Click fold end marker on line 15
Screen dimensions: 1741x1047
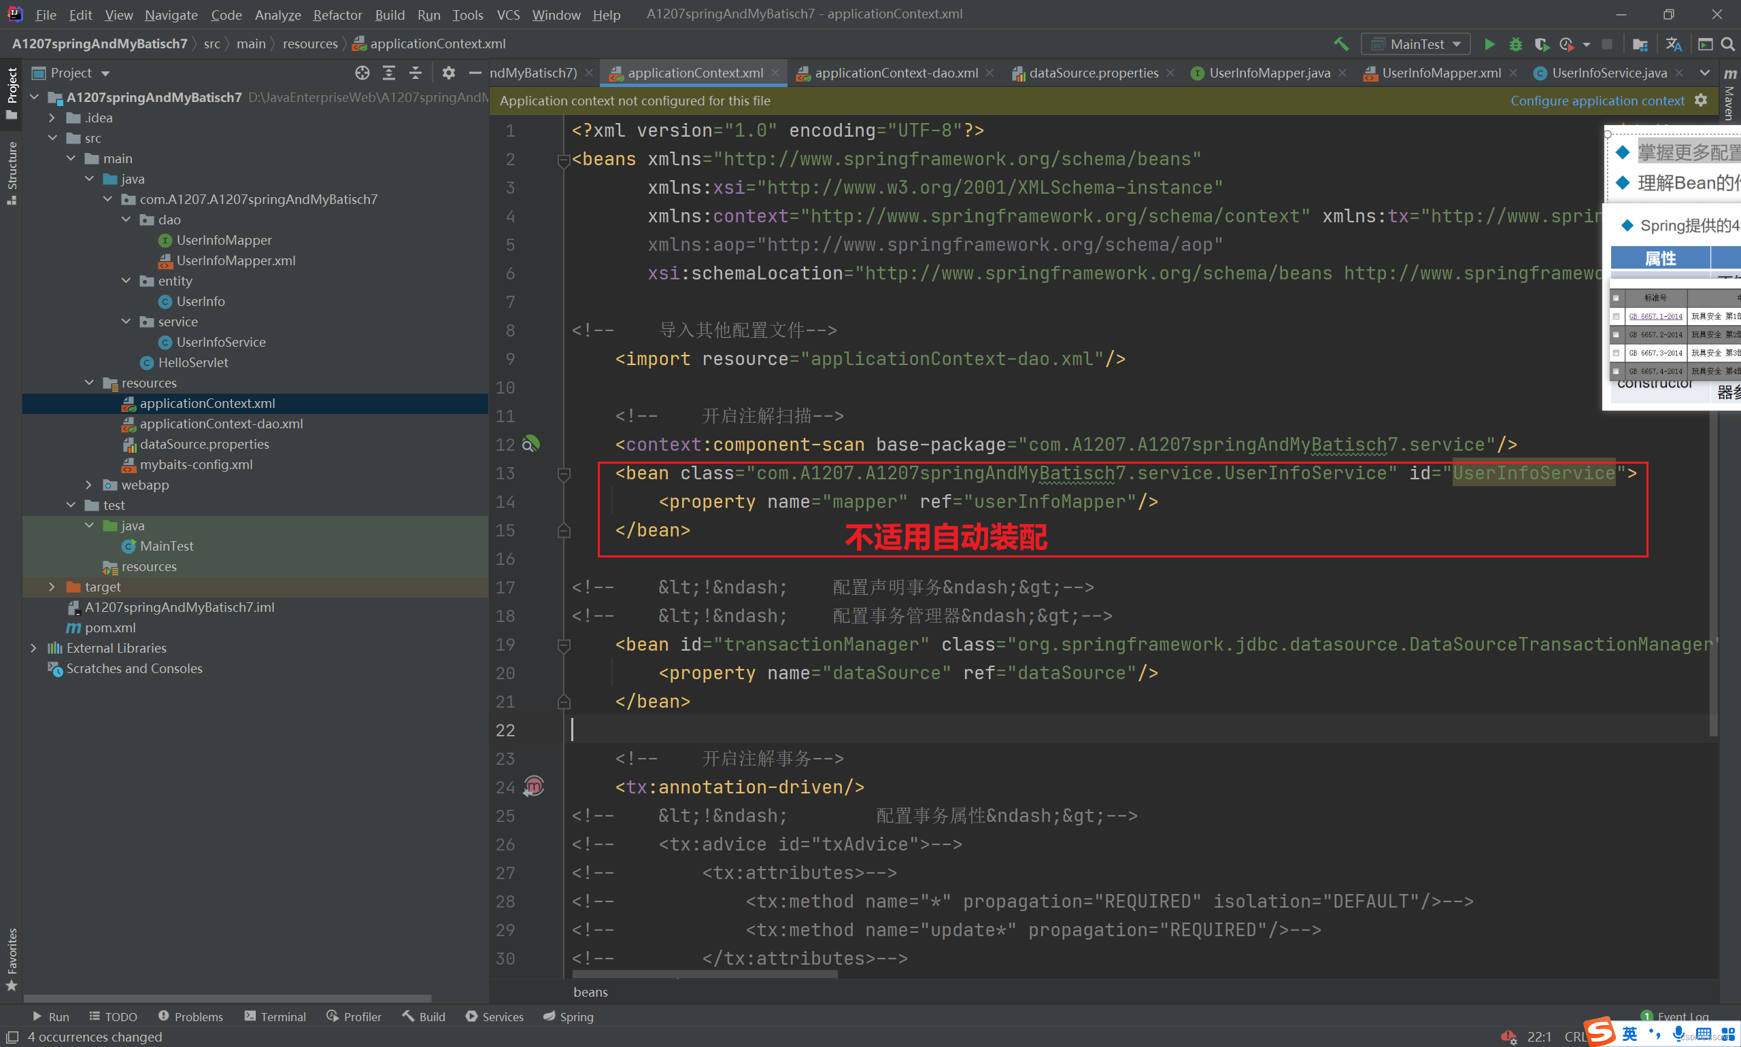coord(563,530)
